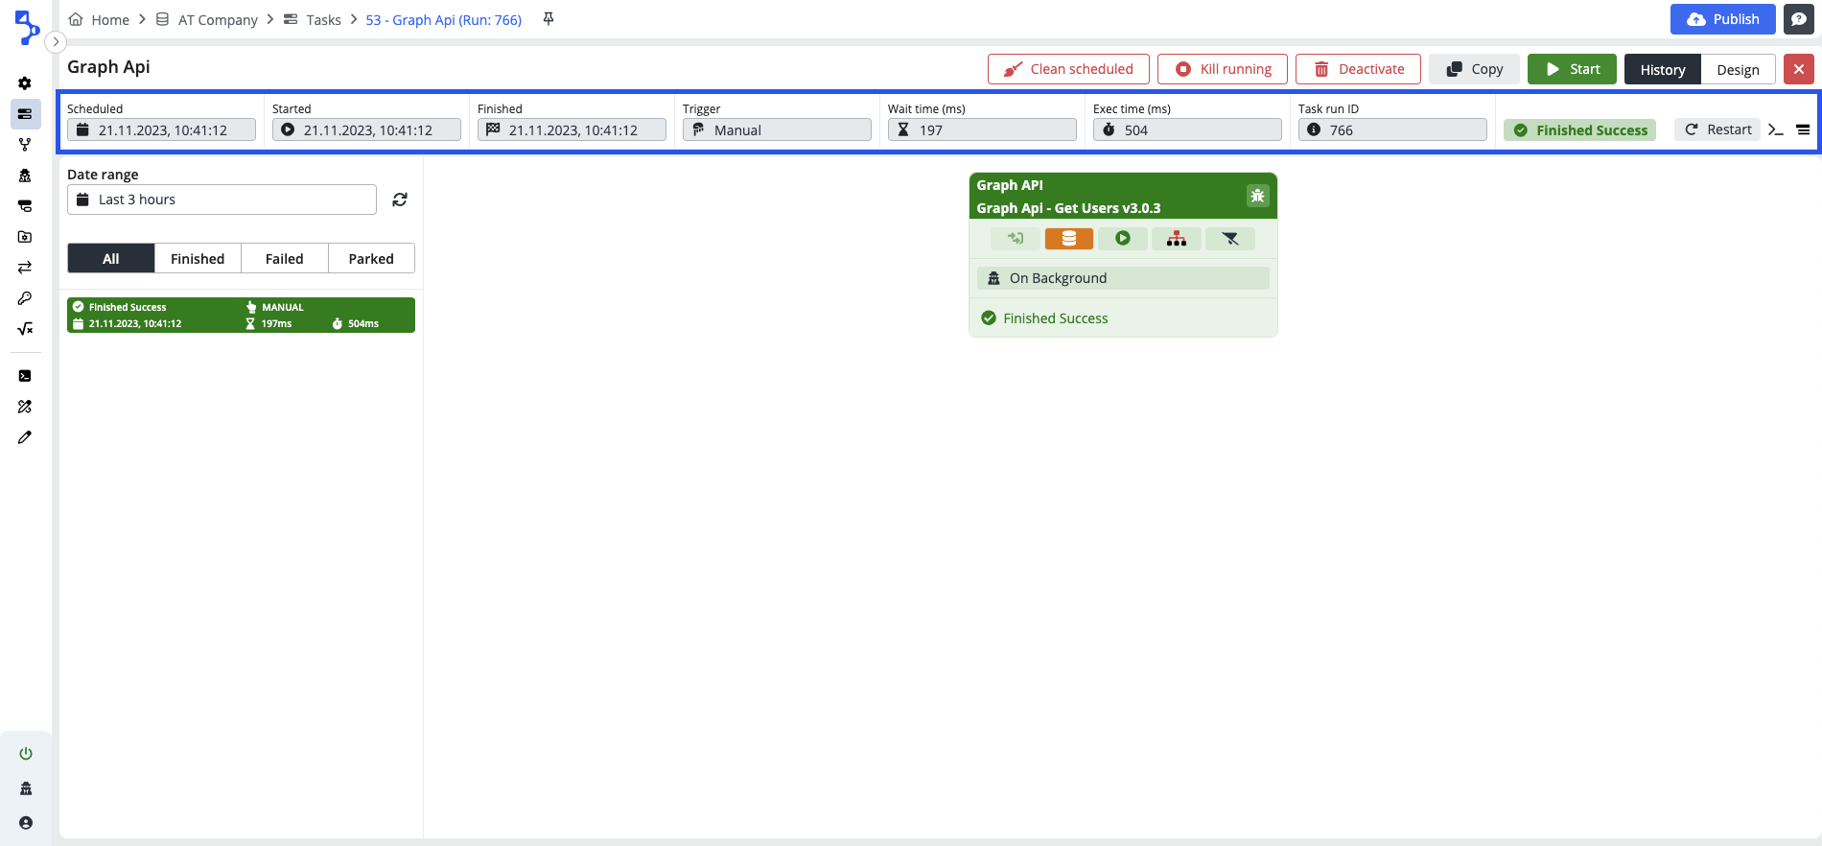Image resolution: width=1822 pixels, height=846 pixels.
Task: Switch to the Design tab
Action: 1738,70
